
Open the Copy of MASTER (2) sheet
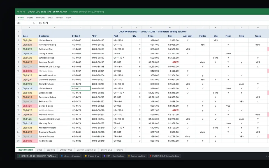tap(87, 150)
